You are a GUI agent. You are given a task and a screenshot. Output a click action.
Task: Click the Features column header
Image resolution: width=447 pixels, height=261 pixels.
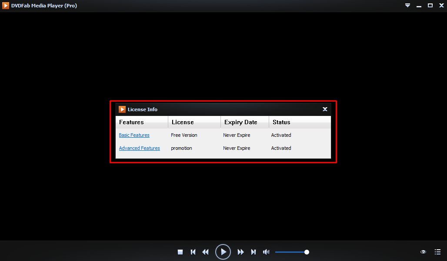tap(142, 122)
